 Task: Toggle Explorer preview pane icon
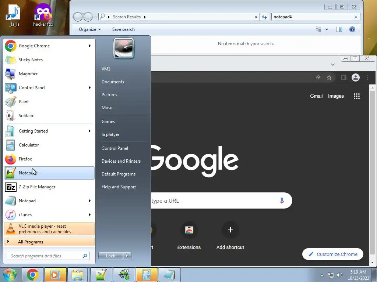(x=339, y=29)
